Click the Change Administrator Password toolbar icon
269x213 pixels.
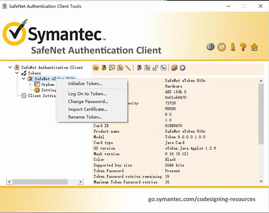point(148,68)
